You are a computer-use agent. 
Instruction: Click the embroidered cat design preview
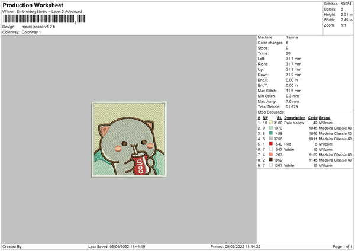click(129, 139)
